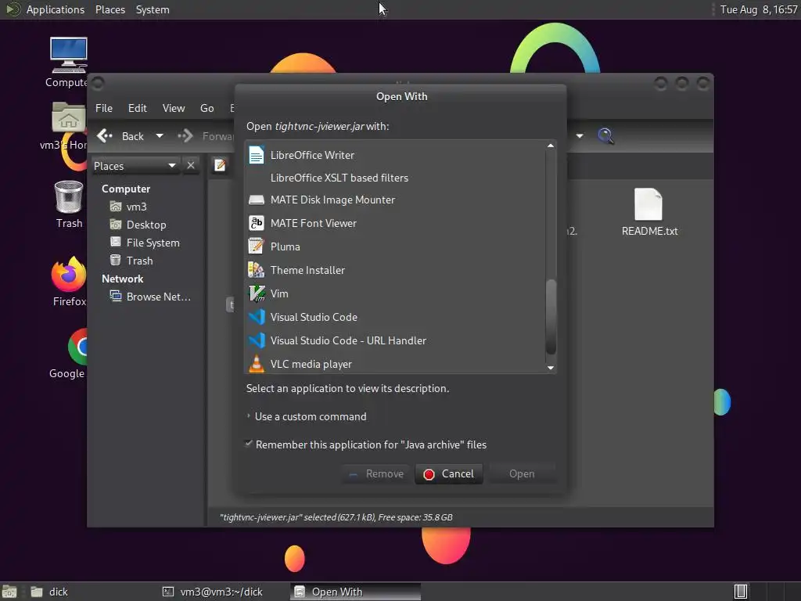Launch Google Chrome desktop icon
Viewport: 801px width, 601px height.
(x=77, y=347)
